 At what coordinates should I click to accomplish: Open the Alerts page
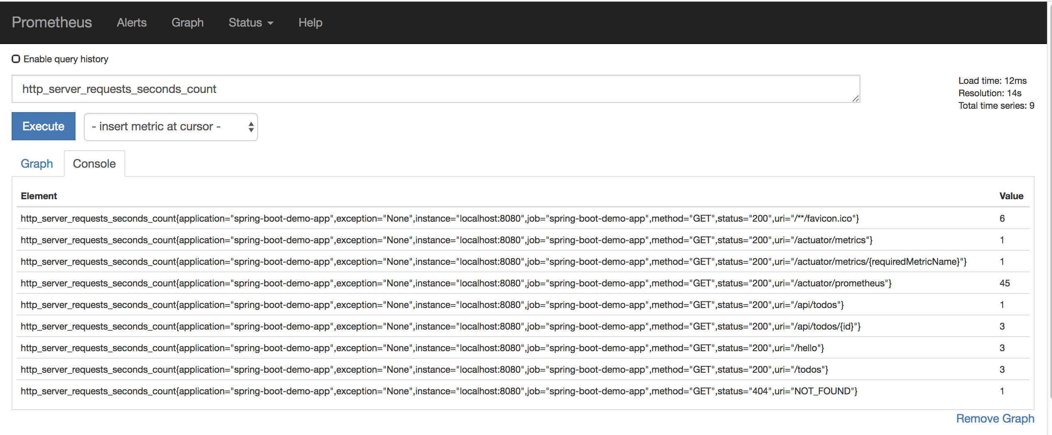tap(131, 22)
